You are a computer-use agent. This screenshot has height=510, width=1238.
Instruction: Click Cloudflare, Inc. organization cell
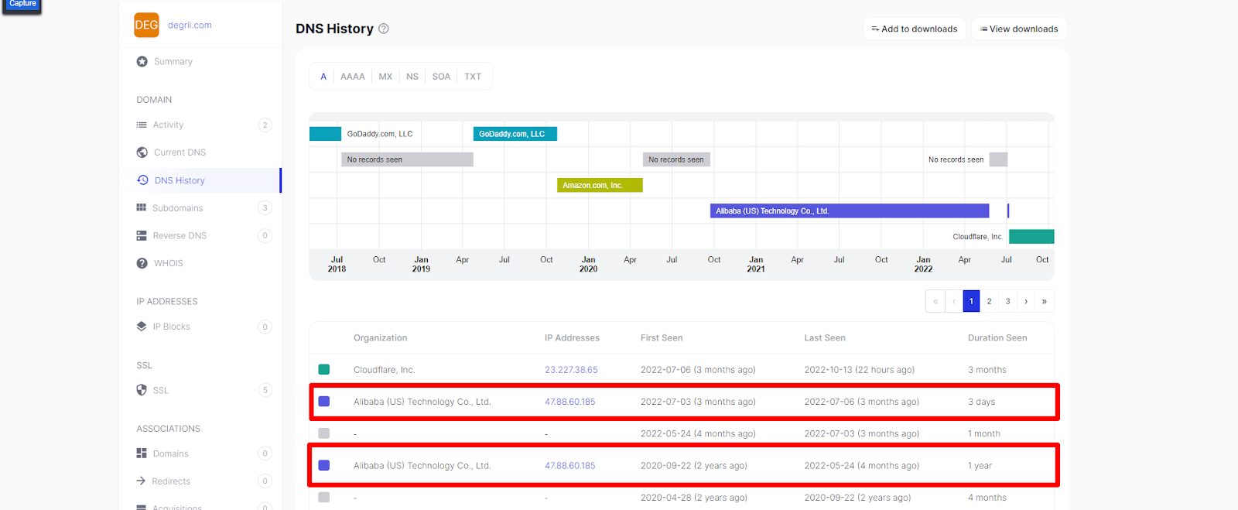(x=385, y=370)
